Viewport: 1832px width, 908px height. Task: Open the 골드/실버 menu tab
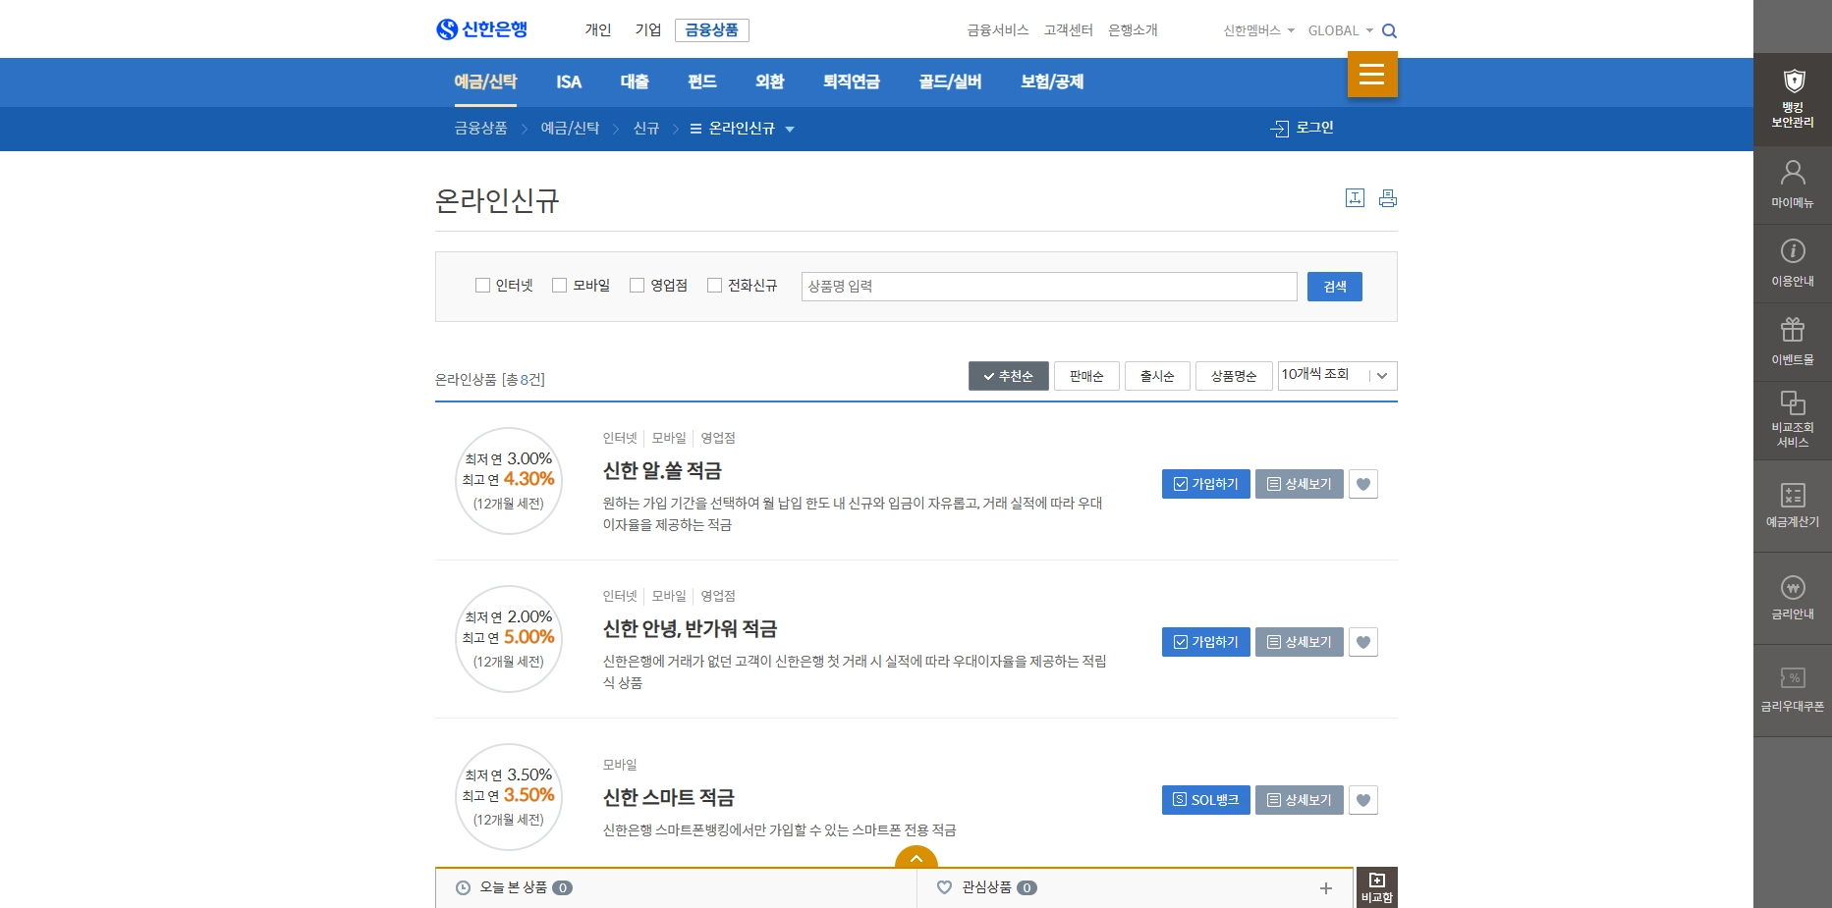click(x=950, y=81)
